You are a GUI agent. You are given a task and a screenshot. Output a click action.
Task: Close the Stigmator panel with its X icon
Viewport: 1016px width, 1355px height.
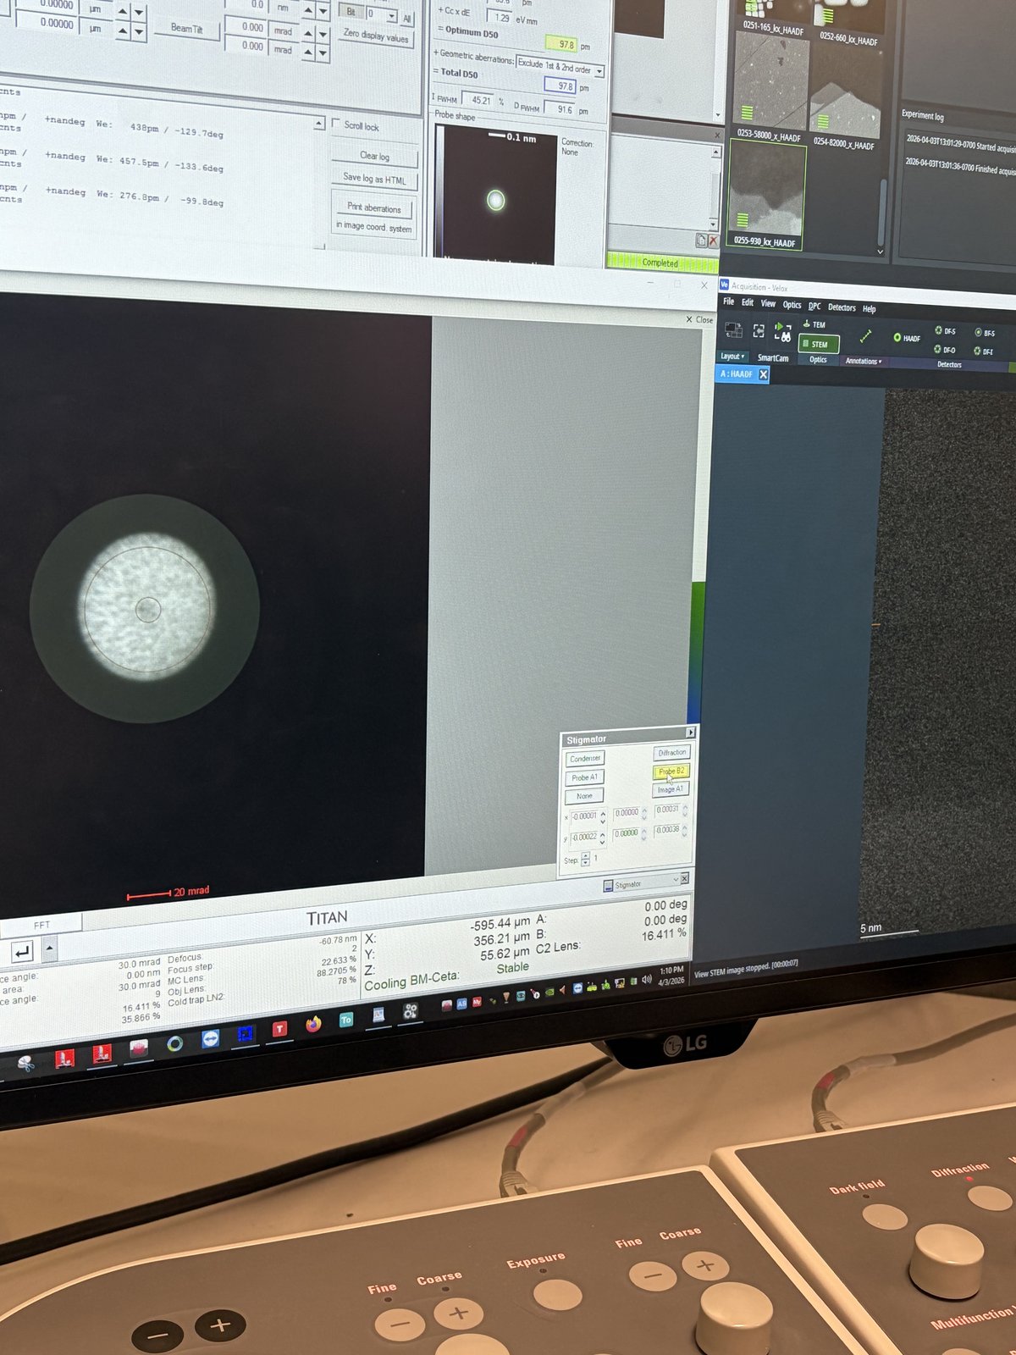(685, 878)
